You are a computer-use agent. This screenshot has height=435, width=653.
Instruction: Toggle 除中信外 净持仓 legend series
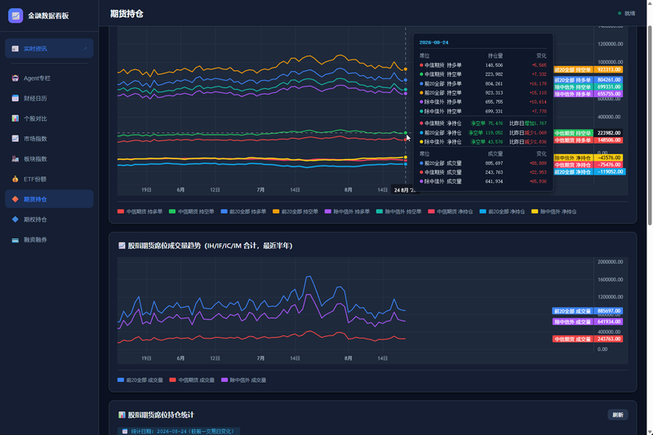point(554,211)
